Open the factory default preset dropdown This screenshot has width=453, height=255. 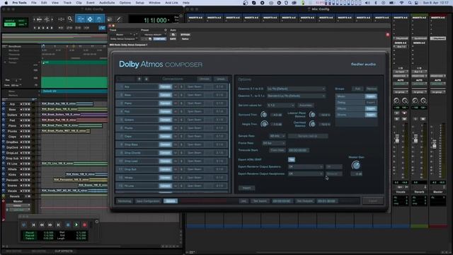click(x=154, y=35)
